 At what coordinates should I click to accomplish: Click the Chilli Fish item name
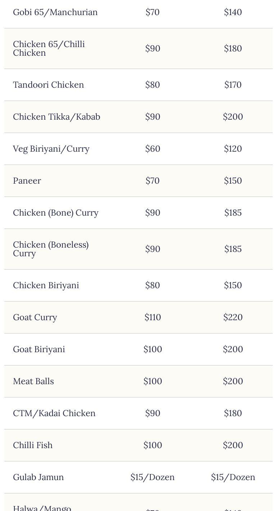tap(33, 445)
